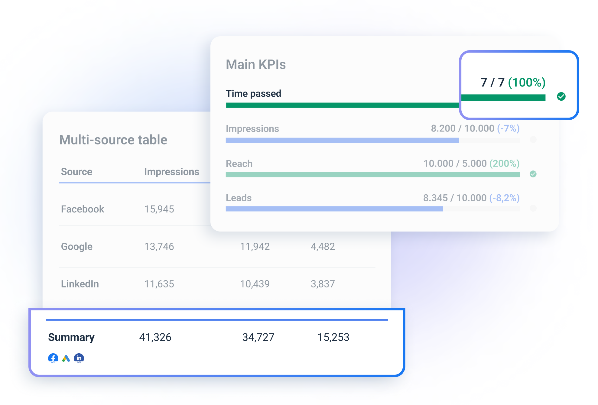Image resolution: width=598 pixels, height=405 pixels.
Task: Click Facebook impressions value 15,945
Action: (159, 209)
